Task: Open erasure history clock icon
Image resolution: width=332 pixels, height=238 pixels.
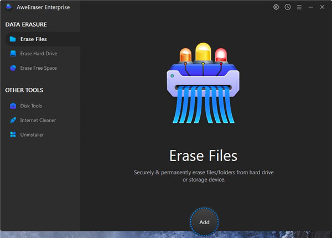Action: coord(287,7)
